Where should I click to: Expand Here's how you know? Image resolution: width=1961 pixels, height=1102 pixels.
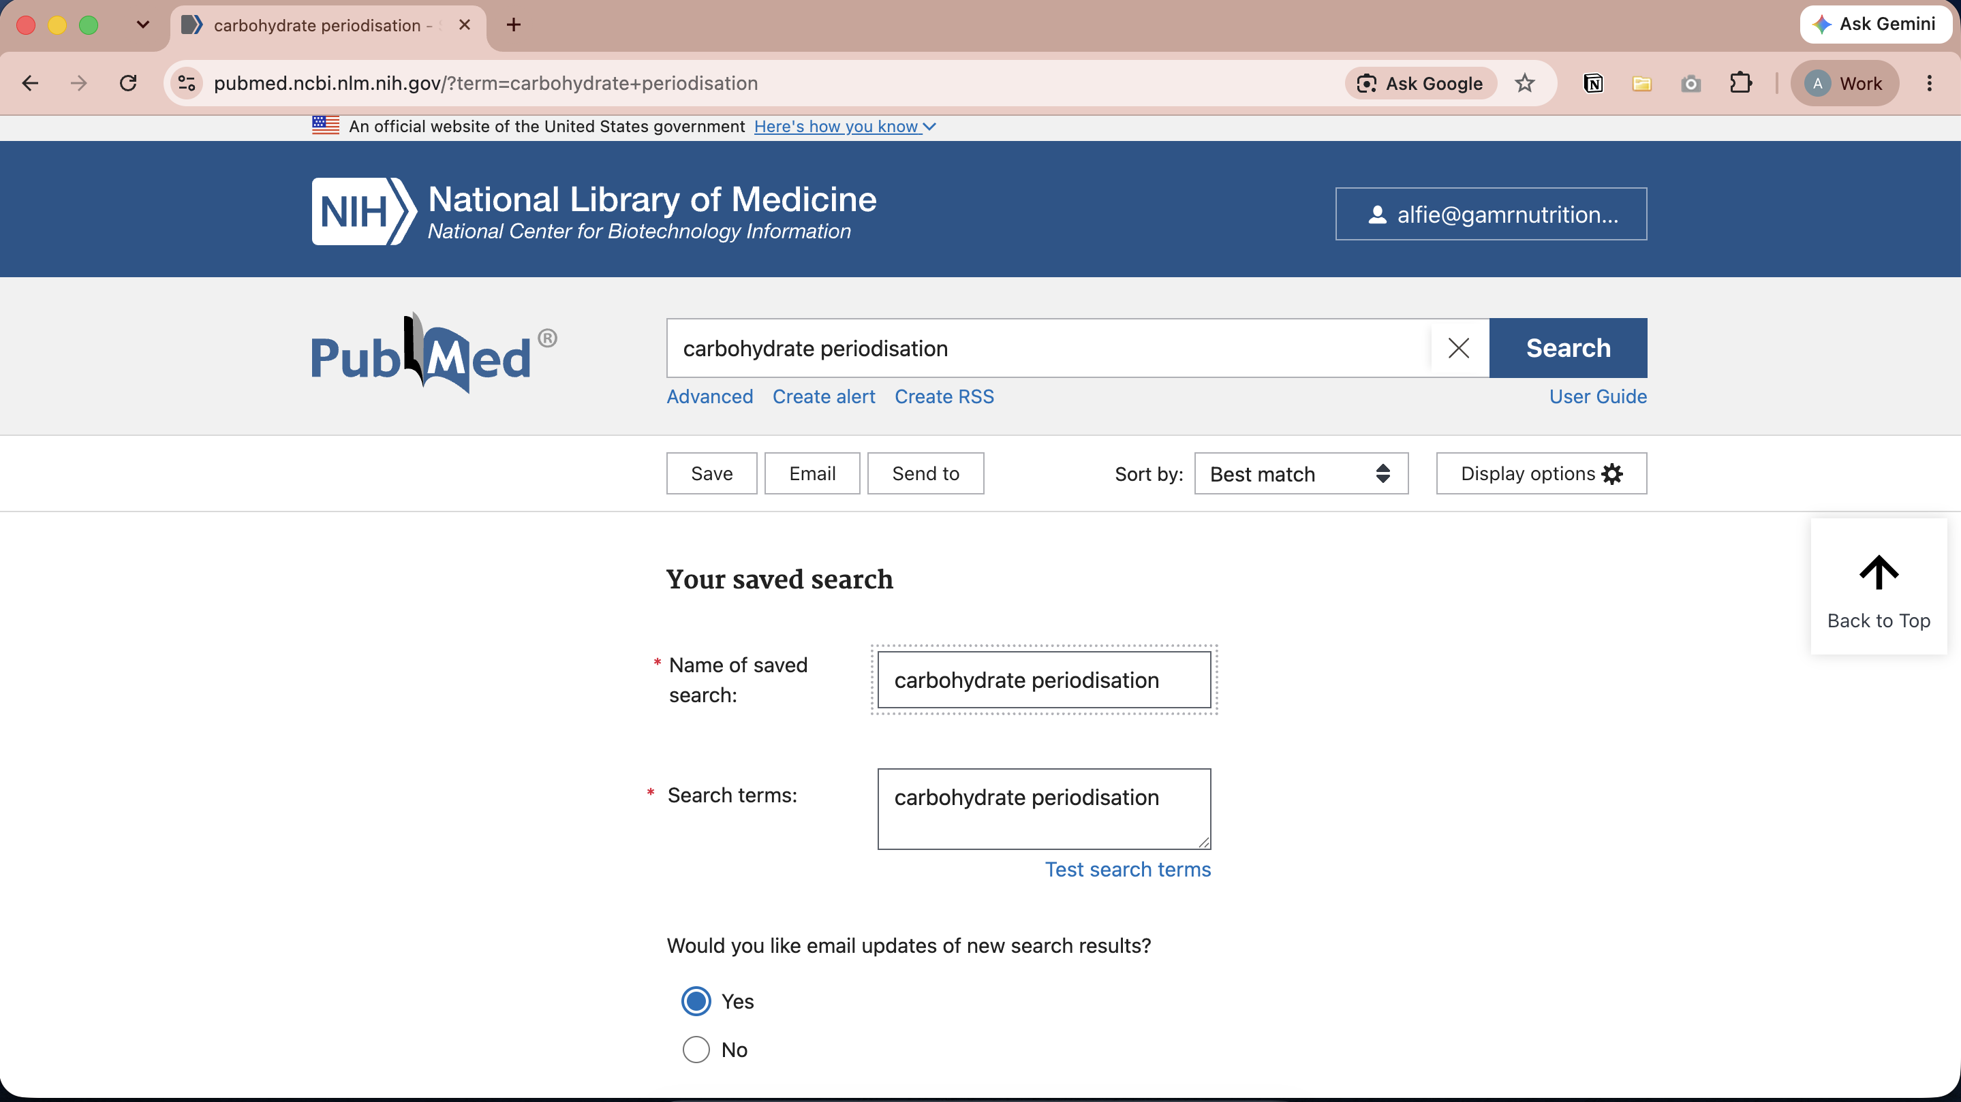(844, 126)
